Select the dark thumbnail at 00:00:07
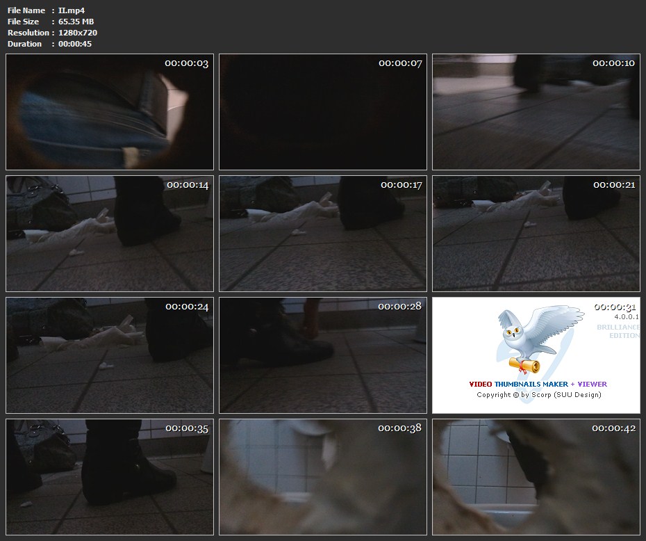The height and width of the screenshot is (541, 646). 323,112
